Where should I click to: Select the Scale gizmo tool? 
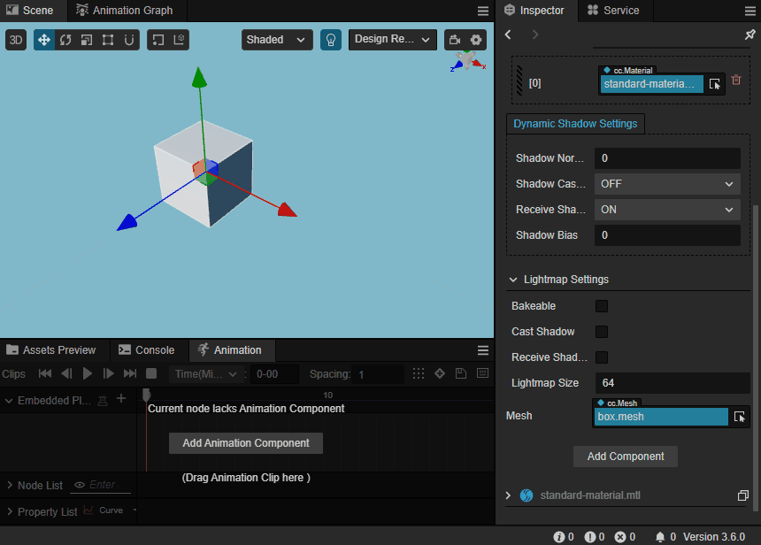pyautogui.click(x=87, y=40)
